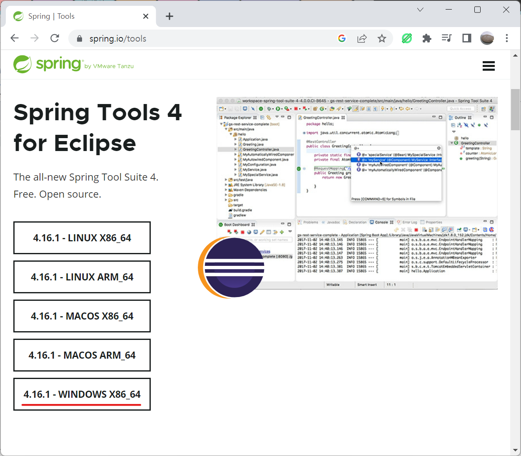Open Chrome three-dot menu

[507, 38]
